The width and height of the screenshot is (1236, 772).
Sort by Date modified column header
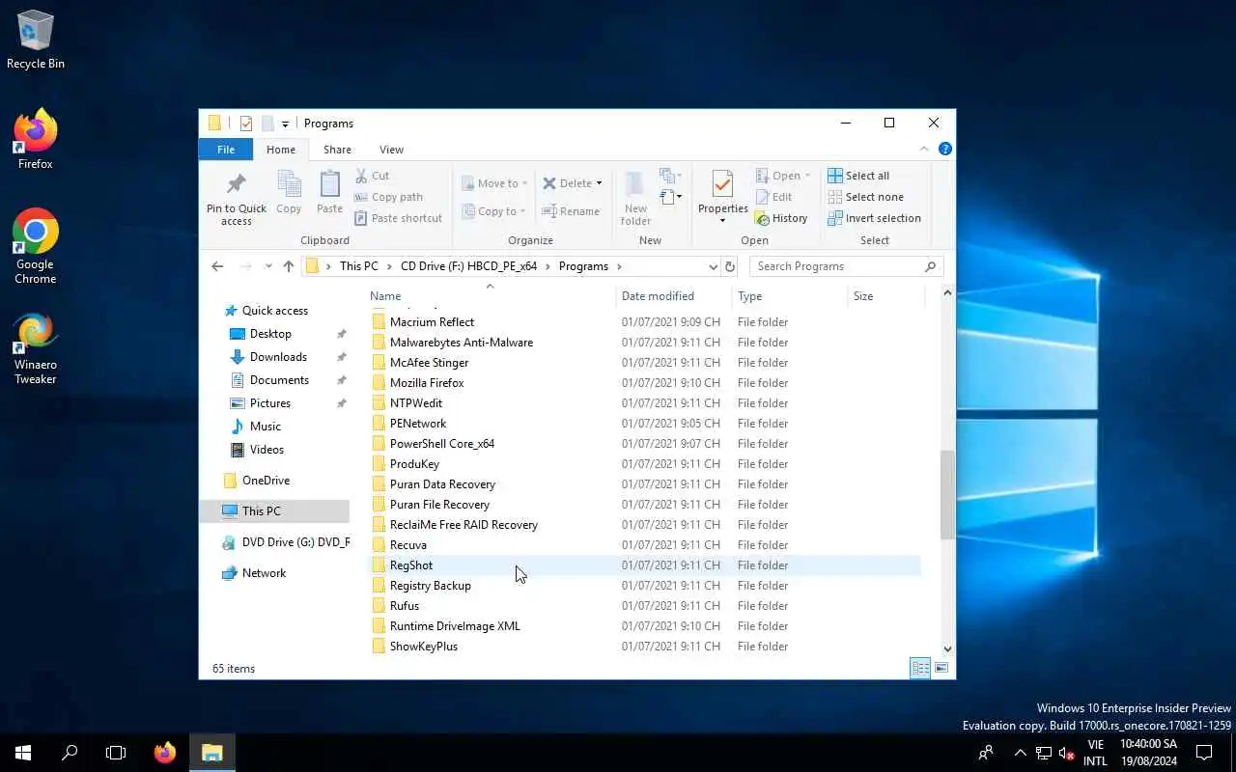pyautogui.click(x=673, y=296)
